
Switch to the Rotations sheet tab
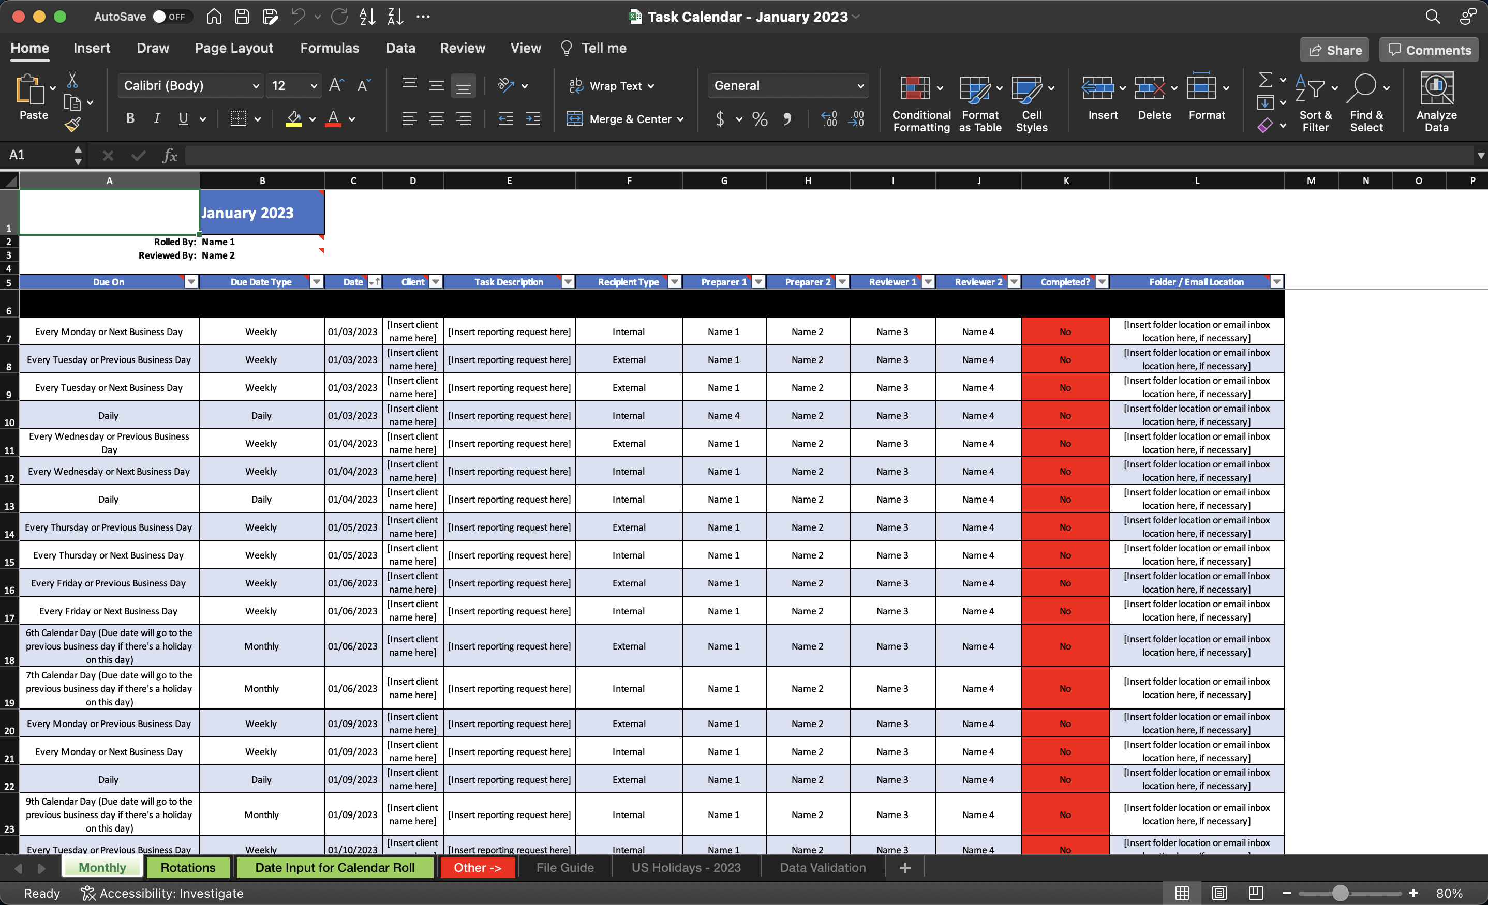[x=188, y=868]
